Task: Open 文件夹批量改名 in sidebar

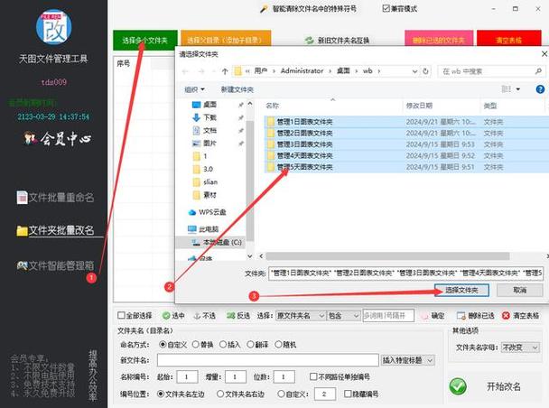Action: point(55,230)
